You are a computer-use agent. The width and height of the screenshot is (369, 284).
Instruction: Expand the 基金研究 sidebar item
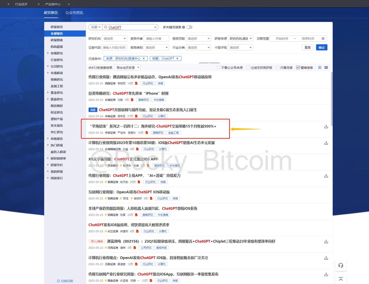pyautogui.click(x=48, y=93)
